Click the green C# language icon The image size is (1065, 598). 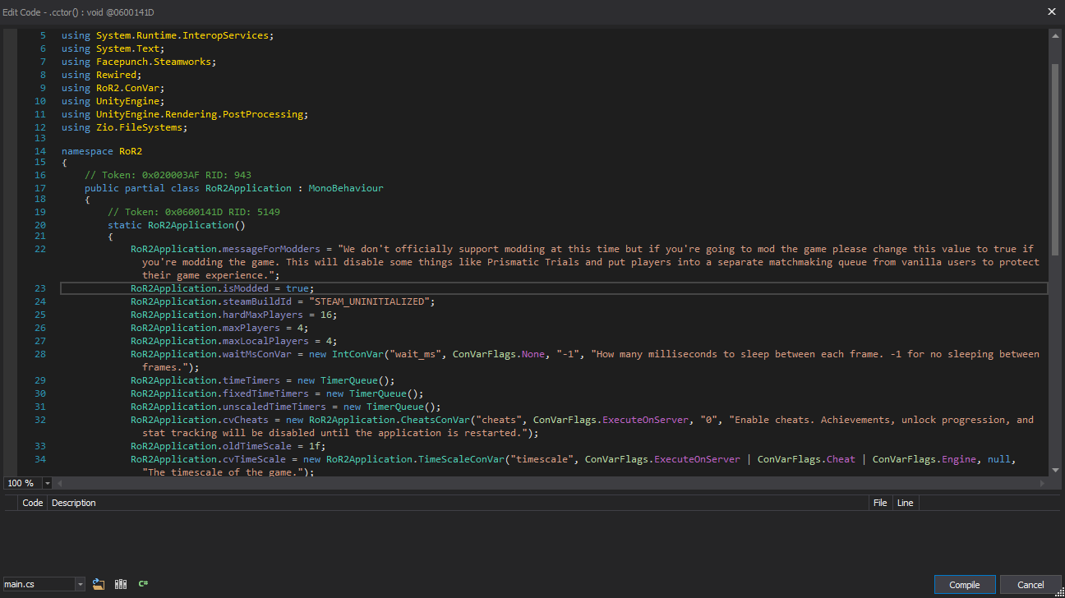click(x=143, y=584)
